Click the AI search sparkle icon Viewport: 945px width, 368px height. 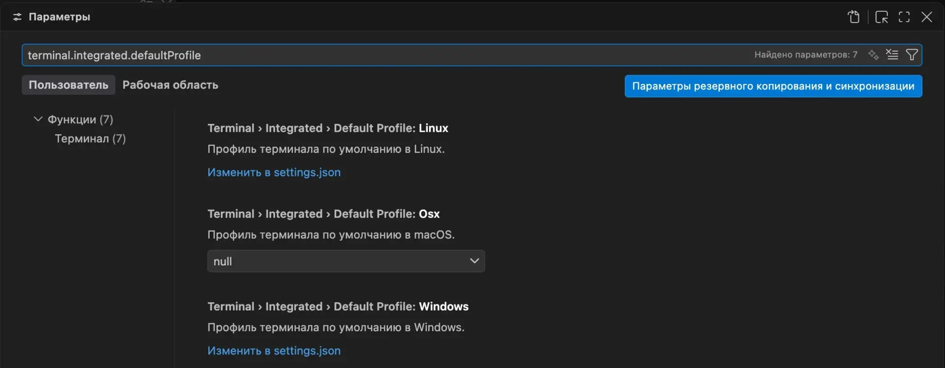click(873, 55)
